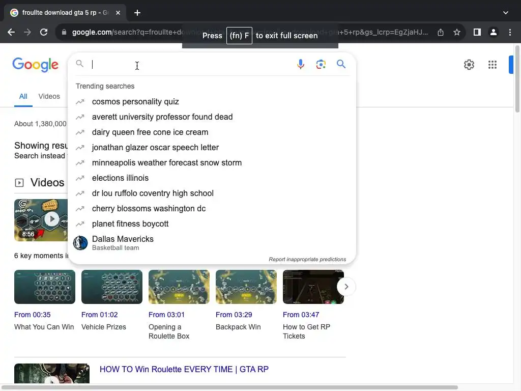Click the URL address bar text

[x=250, y=32]
